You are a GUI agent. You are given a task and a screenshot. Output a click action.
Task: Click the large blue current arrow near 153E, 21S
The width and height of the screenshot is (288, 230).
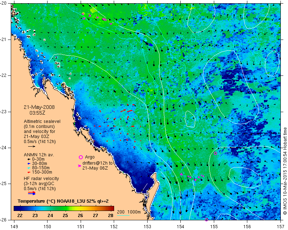[x=148, y=43]
